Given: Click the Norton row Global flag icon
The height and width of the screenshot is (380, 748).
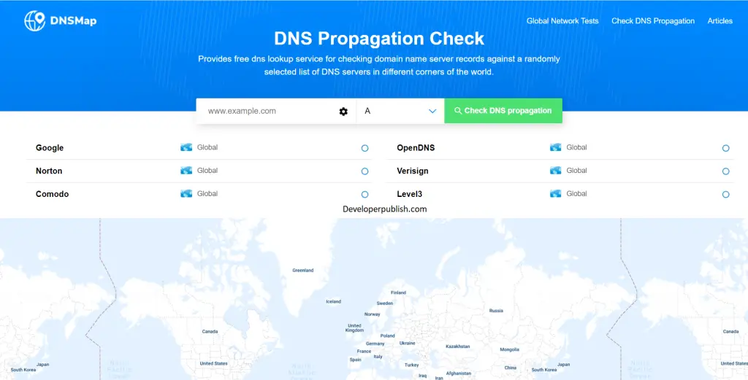Looking at the screenshot, I should point(186,171).
